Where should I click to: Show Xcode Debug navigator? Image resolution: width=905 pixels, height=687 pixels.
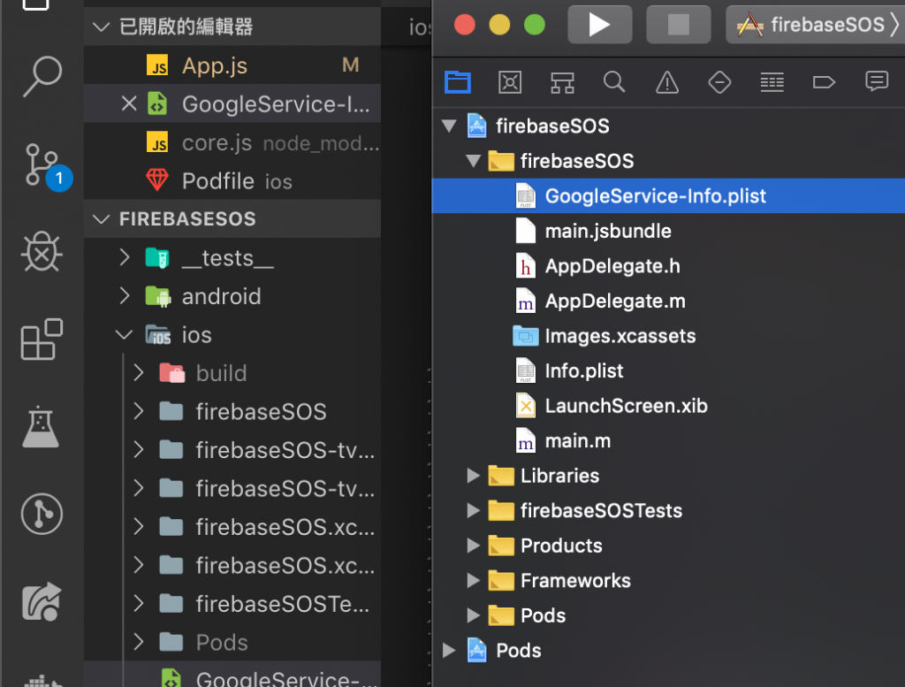pos(772,82)
